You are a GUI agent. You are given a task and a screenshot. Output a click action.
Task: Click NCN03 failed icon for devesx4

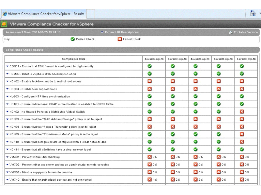173,119
